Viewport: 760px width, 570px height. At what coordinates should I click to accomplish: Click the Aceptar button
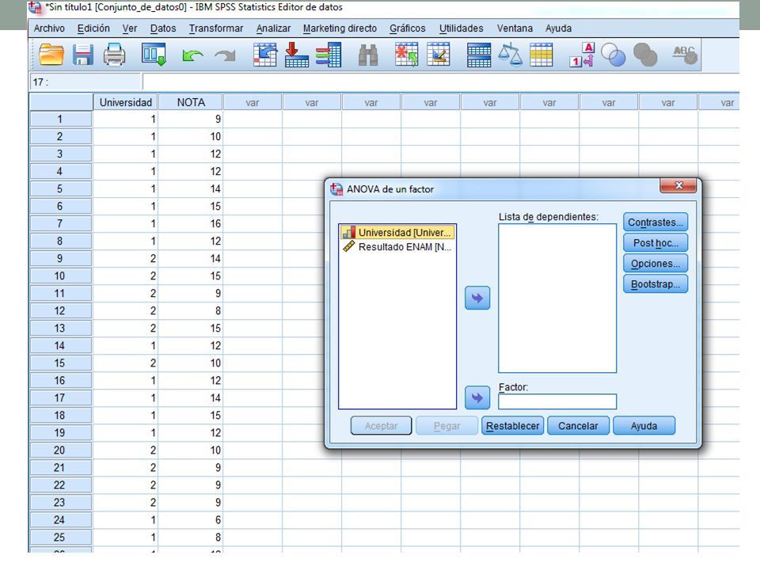pos(381,426)
